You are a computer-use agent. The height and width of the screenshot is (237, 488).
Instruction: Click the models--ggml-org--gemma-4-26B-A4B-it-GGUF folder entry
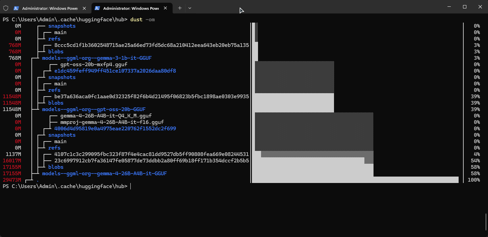(x=104, y=174)
